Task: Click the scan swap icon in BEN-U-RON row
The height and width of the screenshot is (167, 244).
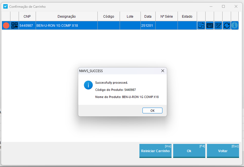Action: [x=201, y=25]
